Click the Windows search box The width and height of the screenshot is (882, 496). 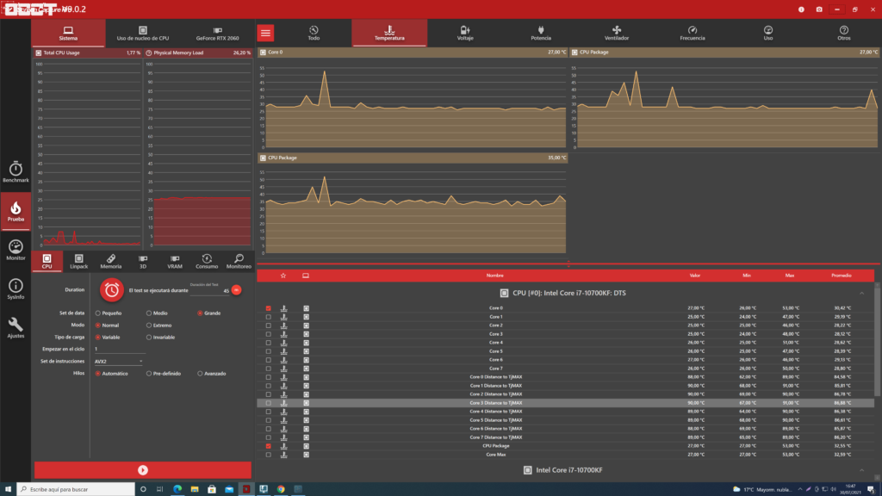(76, 489)
